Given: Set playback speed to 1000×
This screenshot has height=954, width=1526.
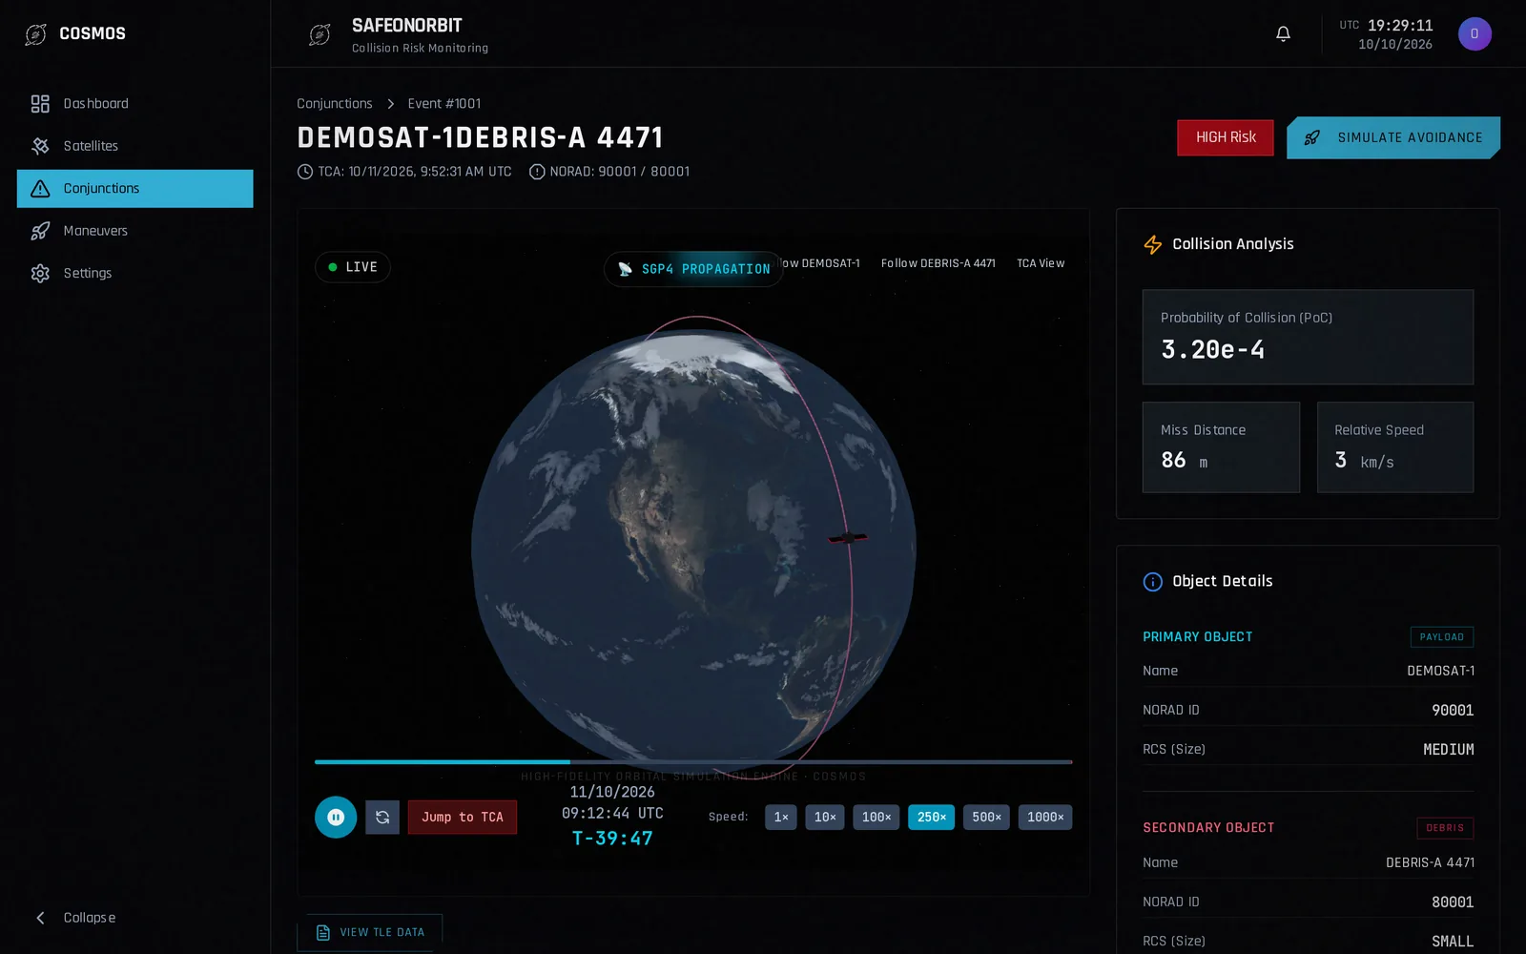Looking at the screenshot, I should pyautogui.click(x=1045, y=818).
